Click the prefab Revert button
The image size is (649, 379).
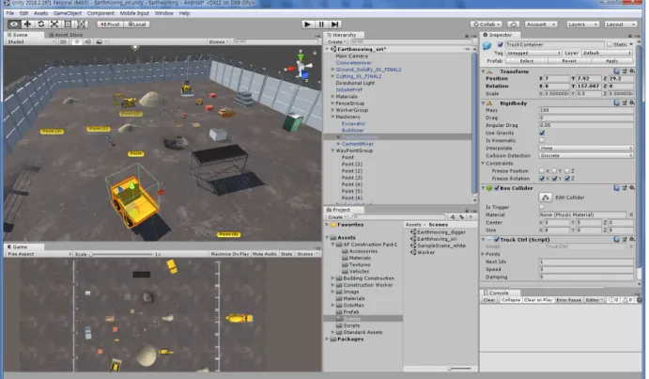pos(569,61)
